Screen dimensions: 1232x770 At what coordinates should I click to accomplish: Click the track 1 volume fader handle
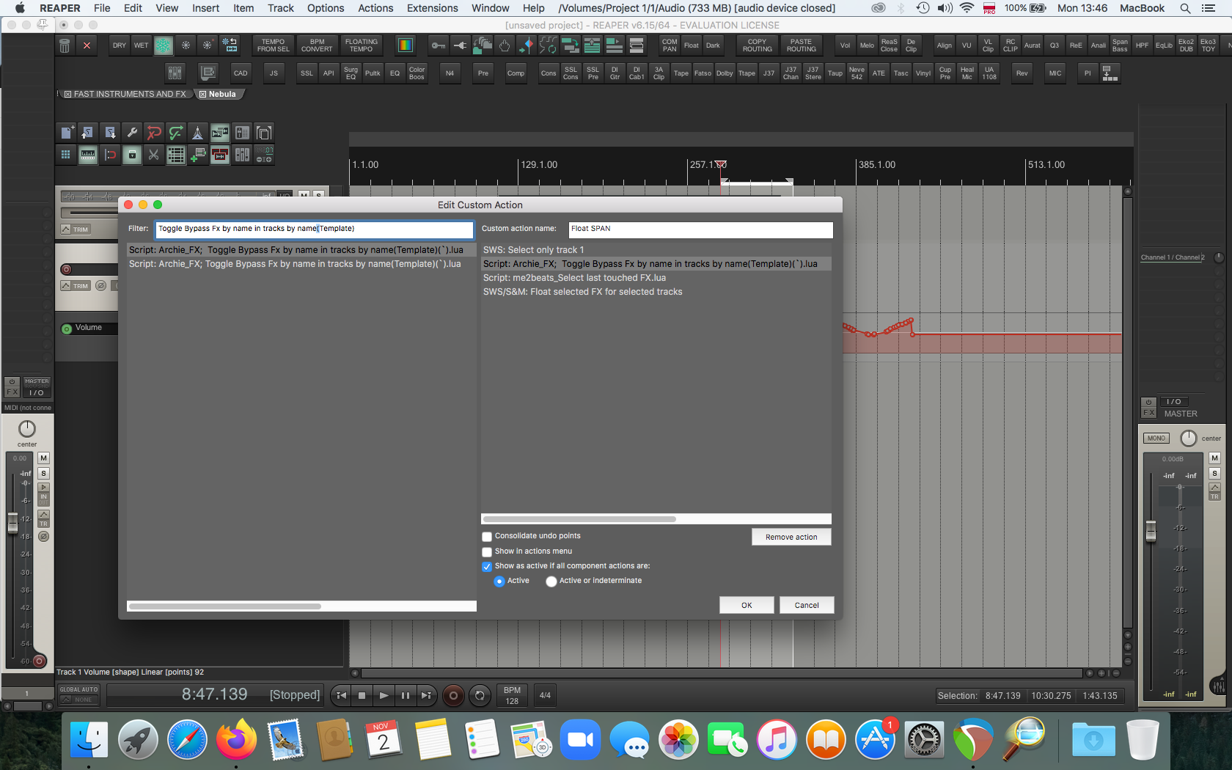12,523
